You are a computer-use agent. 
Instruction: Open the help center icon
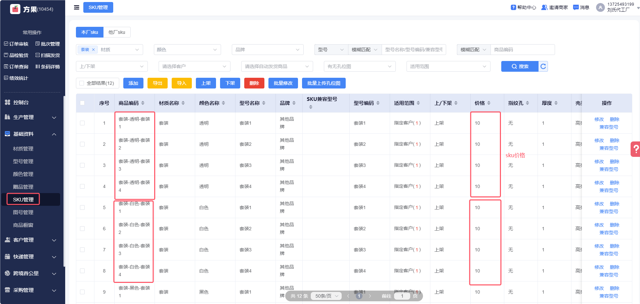pos(513,7)
